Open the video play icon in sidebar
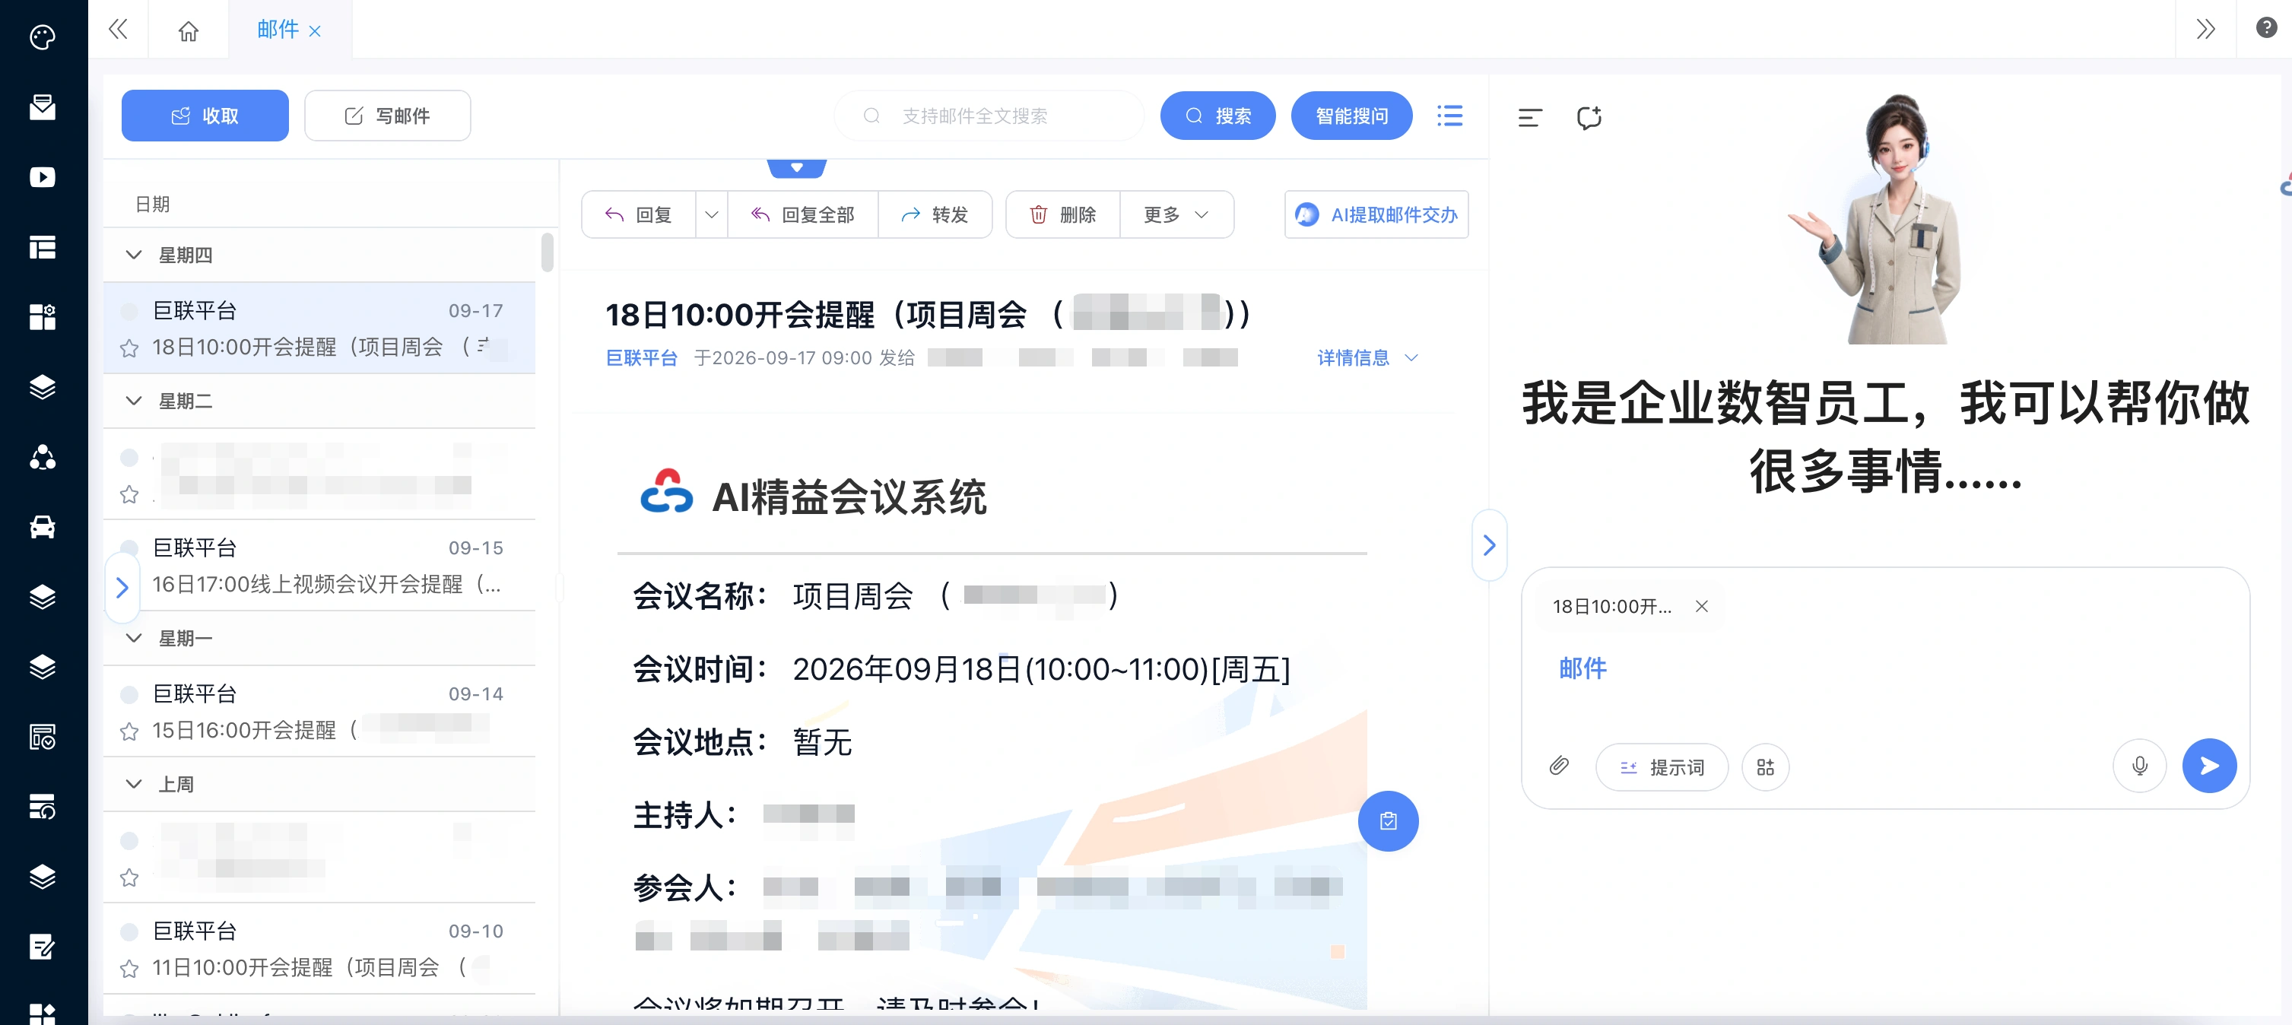Image resolution: width=2292 pixels, height=1025 pixels. point(42,177)
